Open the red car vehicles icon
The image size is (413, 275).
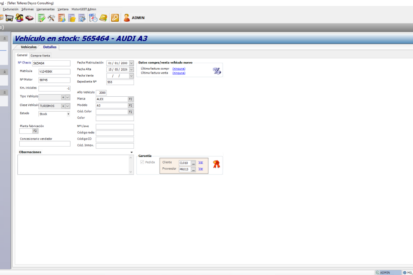point(30,18)
